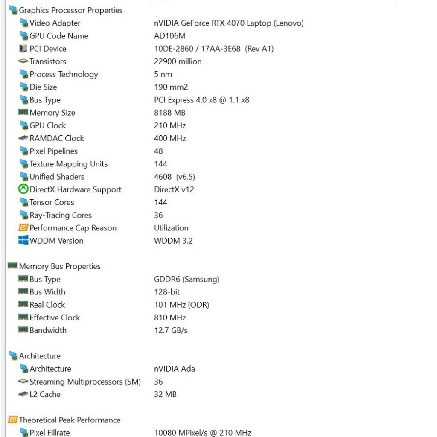The width and height of the screenshot is (437, 437).
Task: Select the 101 MHz (ODR) value
Action: (x=181, y=305)
